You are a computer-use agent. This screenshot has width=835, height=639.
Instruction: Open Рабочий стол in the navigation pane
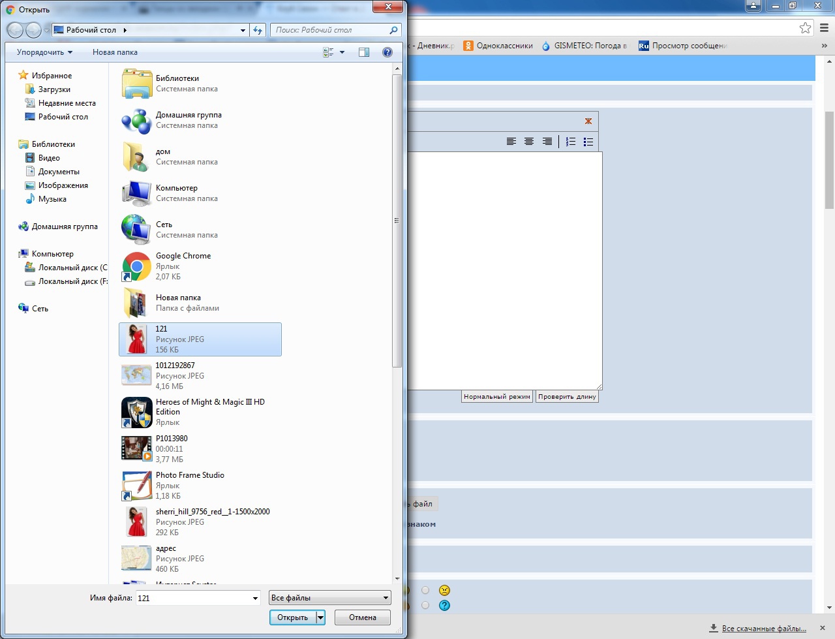coord(63,117)
